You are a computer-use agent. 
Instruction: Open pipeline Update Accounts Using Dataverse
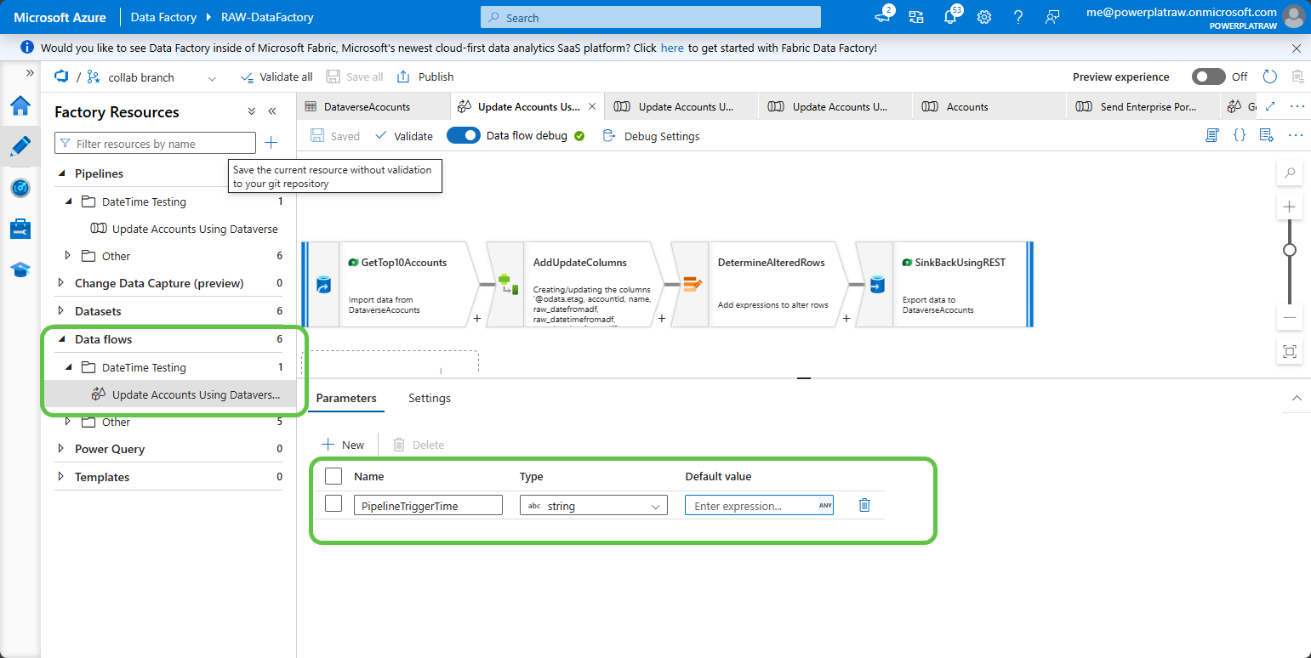click(184, 229)
